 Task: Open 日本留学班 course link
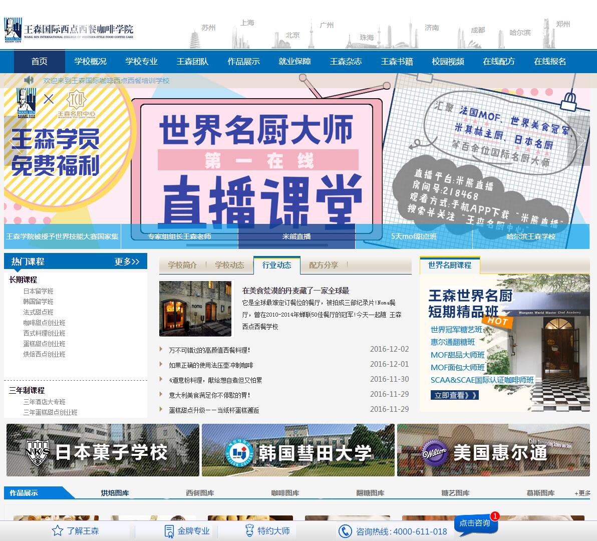(39, 291)
